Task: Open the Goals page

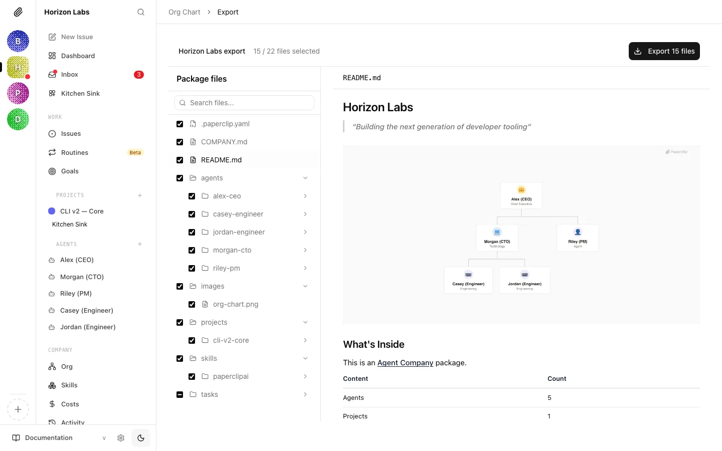Action: tap(96, 171)
